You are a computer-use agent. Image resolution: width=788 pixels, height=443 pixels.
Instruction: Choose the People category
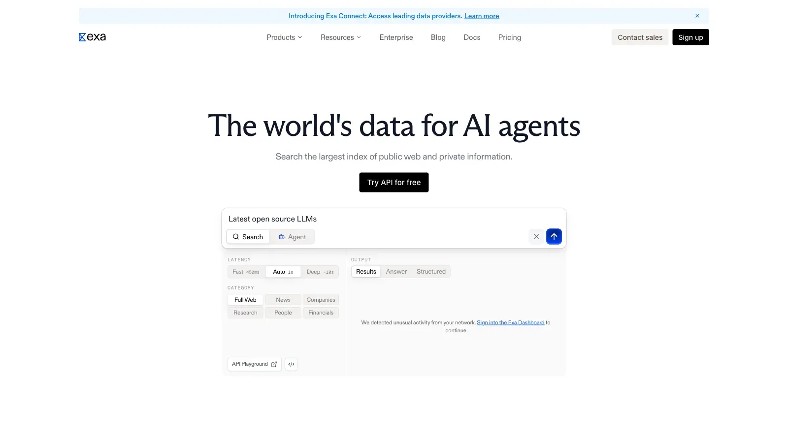[x=283, y=313]
